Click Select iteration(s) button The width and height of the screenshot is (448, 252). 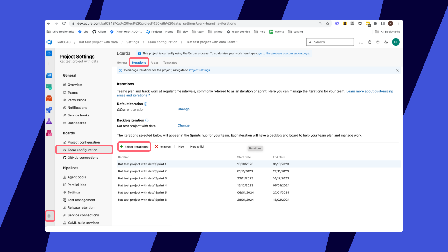click(134, 146)
